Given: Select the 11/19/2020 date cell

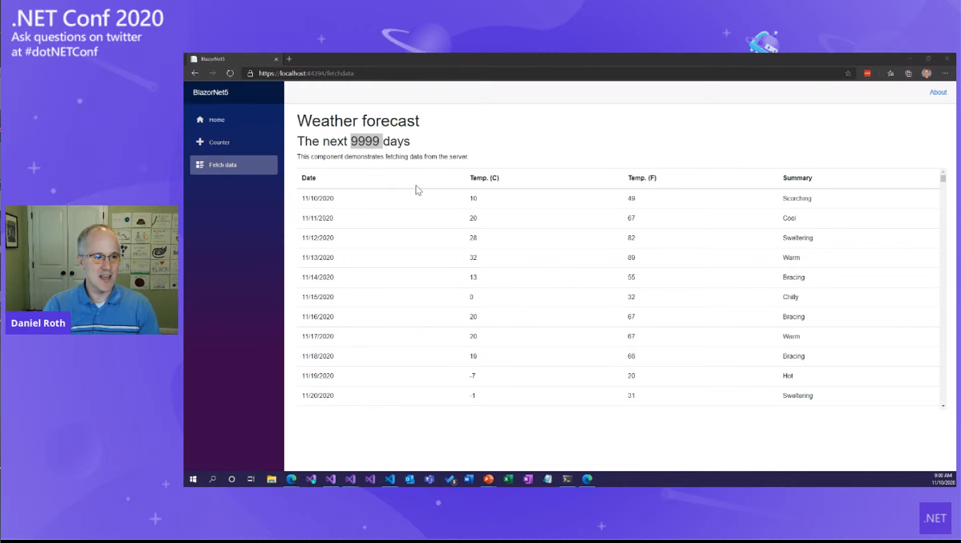Looking at the screenshot, I should pyautogui.click(x=317, y=376).
